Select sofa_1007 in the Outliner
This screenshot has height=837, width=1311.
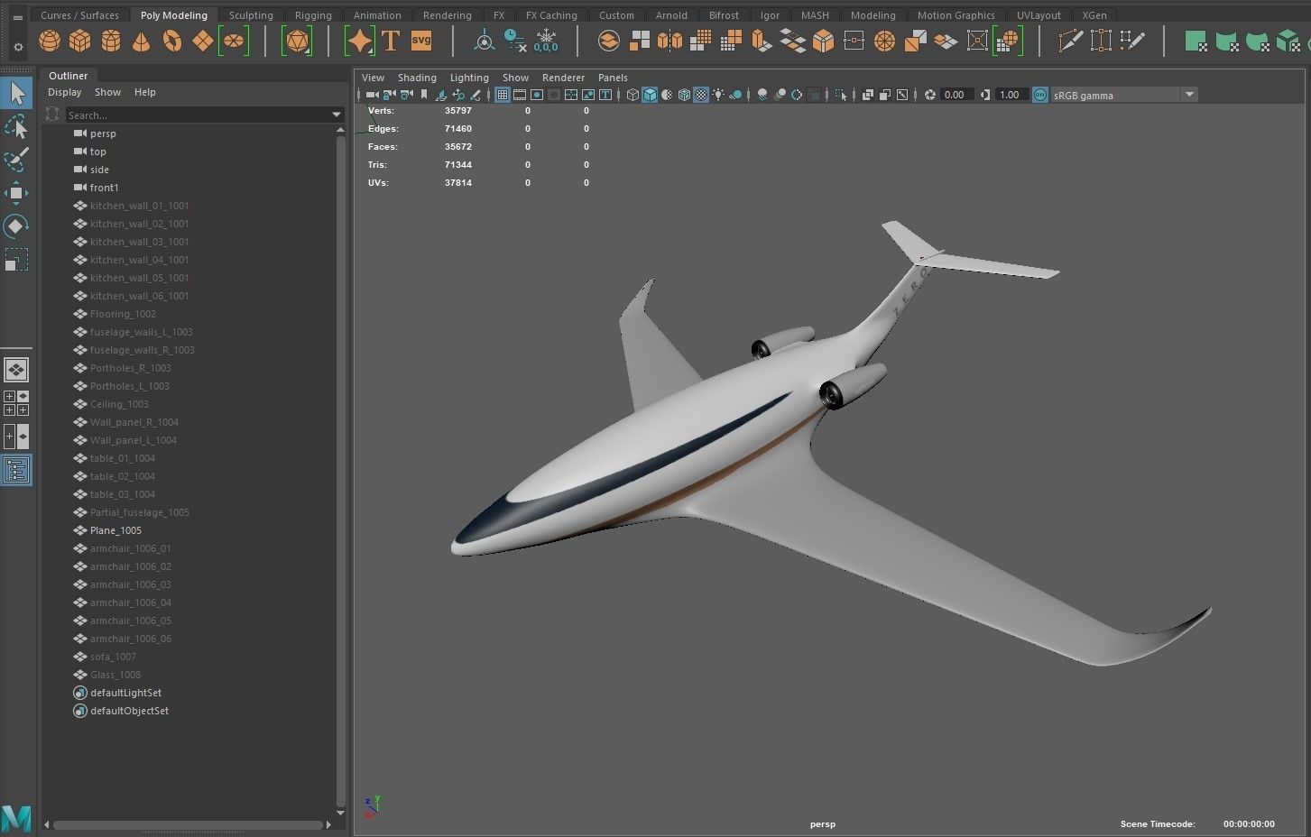[113, 657]
